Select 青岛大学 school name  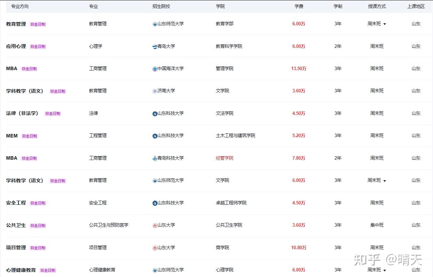(x=166, y=46)
